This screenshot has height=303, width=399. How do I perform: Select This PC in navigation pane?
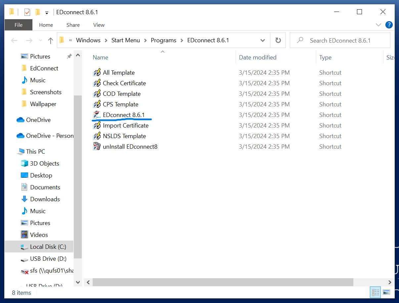click(x=31, y=152)
